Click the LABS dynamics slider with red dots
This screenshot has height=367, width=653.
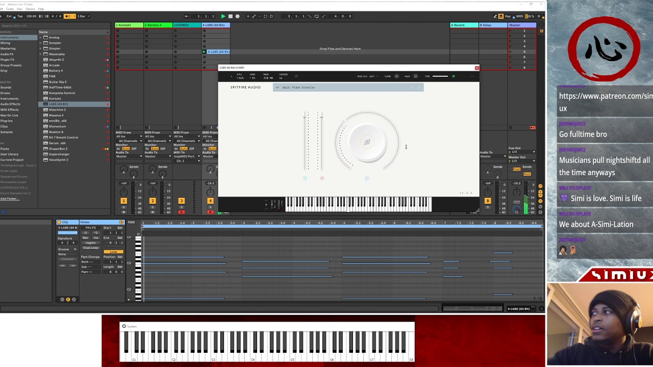point(321,141)
